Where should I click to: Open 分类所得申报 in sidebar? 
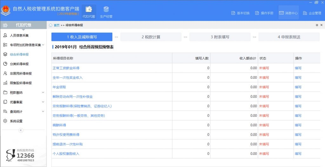pyautogui.click(x=19, y=64)
